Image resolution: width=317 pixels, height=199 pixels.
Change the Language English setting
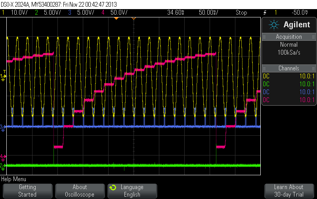pos(132,191)
